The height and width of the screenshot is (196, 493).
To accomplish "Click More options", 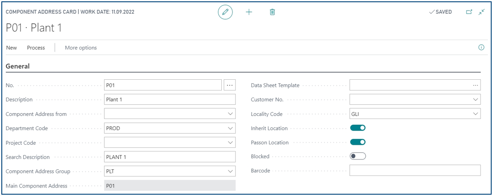I will pyautogui.click(x=81, y=48).
